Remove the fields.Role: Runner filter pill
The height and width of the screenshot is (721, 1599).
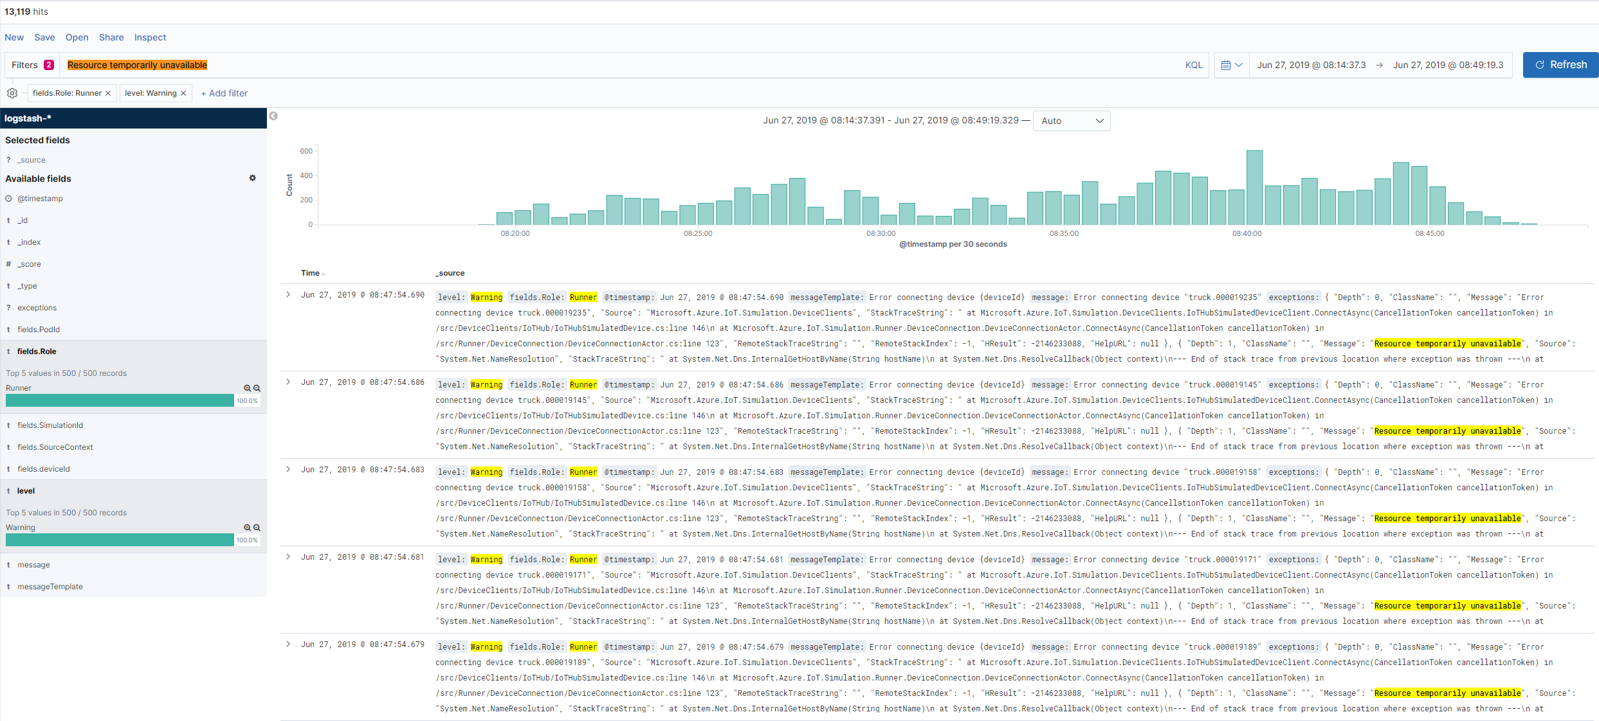pos(108,93)
